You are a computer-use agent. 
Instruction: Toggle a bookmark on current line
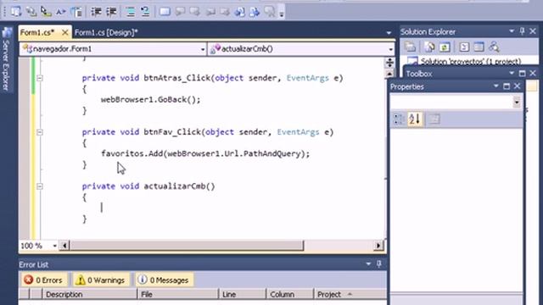click(x=165, y=12)
